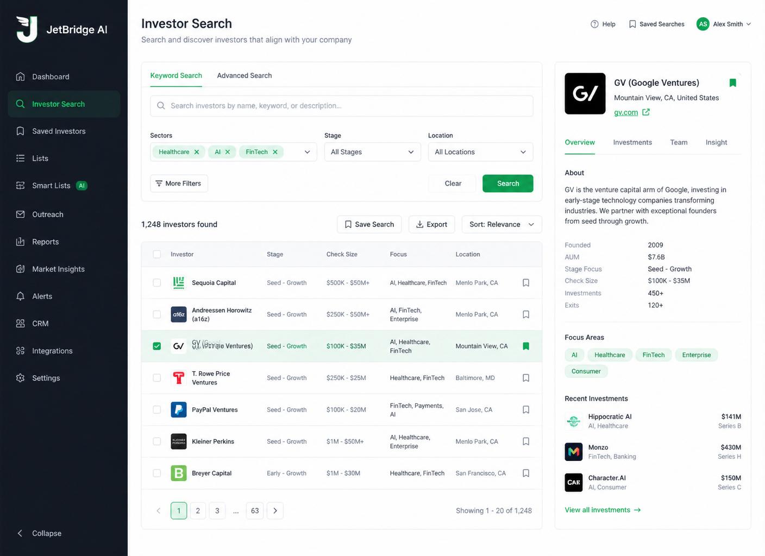Open Hippocratic AI recent investment

pyautogui.click(x=653, y=421)
